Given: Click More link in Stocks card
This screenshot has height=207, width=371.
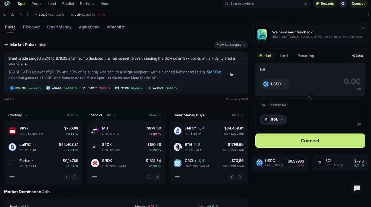Looking at the screenshot, I should (x=155, y=115).
